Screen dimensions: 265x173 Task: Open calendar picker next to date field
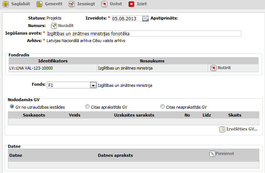click(146, 18)
